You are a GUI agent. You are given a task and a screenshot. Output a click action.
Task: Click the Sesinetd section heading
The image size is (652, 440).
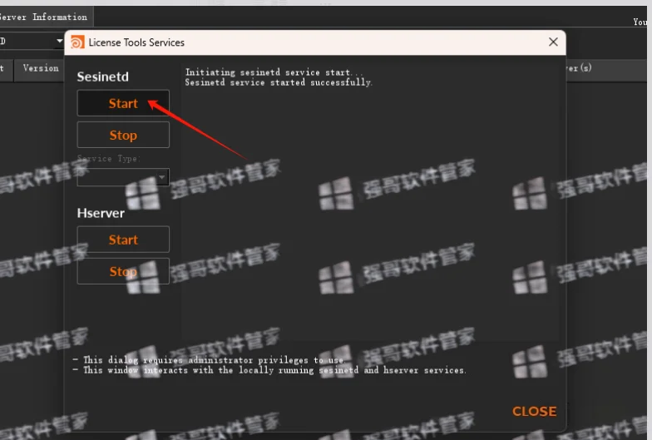[103, 77]
